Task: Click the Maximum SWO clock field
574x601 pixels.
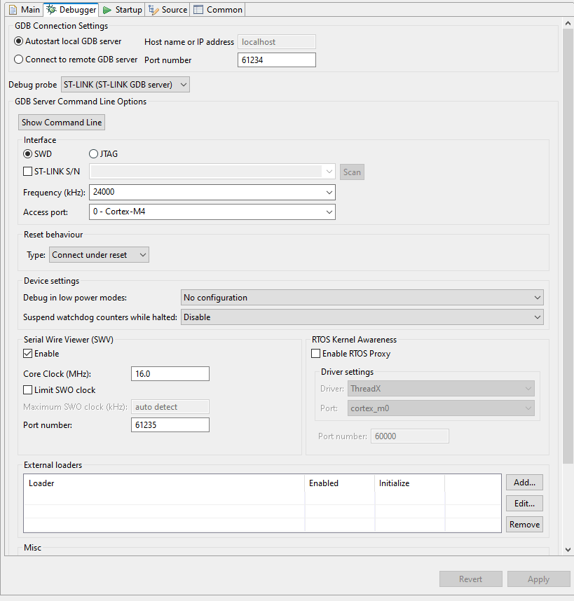Action: [x=170, y=407]
